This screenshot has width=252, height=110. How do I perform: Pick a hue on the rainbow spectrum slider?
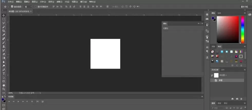[242, 30]
